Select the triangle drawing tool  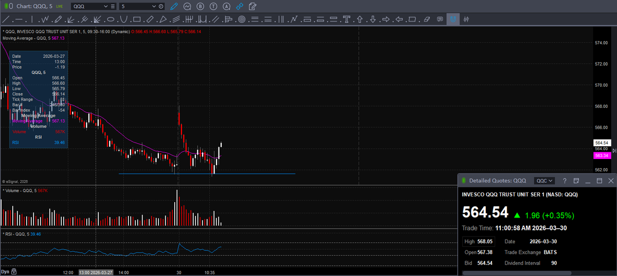coord(162,19)
